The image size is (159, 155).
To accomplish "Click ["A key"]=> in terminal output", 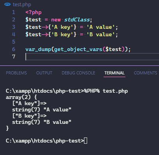I will tap(29, 104).
